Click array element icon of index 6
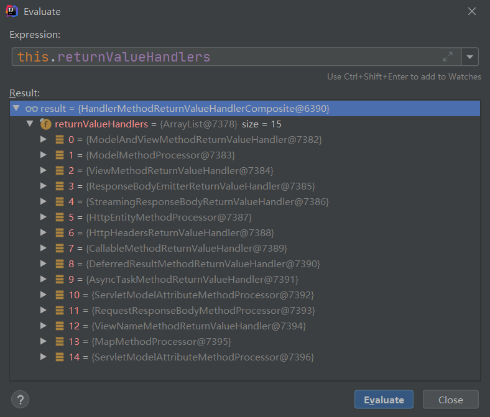490x417 pixels. 60,232
